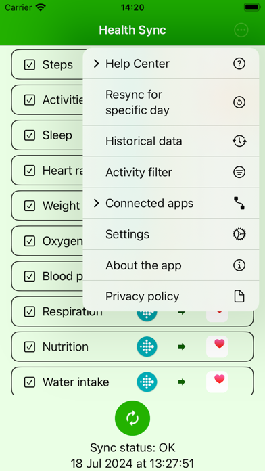Open the three-dot more options menu
Viewport: 265px width, 471px height.
tap(241, 30)
